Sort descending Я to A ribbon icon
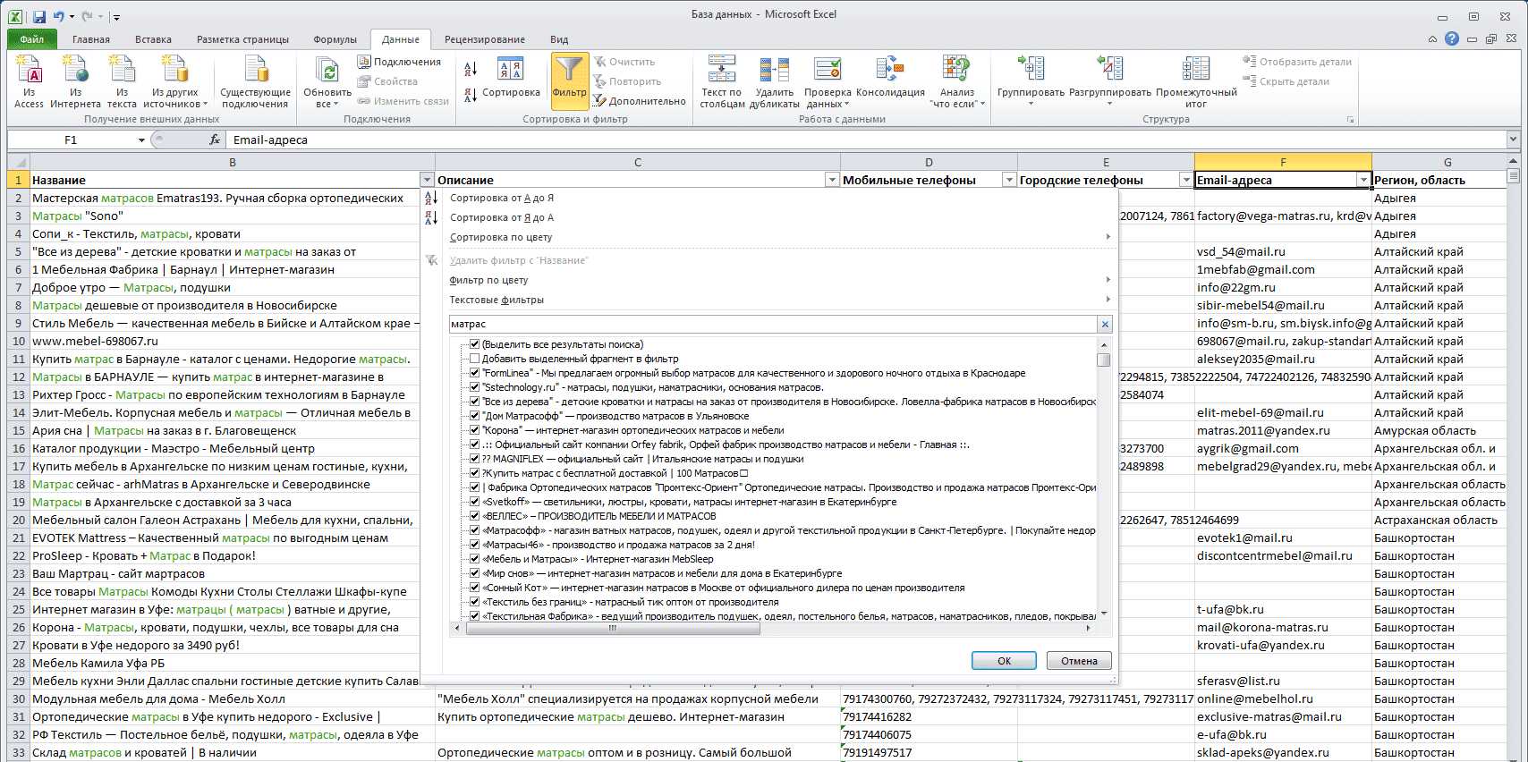The width and height of the screenshot is (1528, 762). (x=471, y=94)
